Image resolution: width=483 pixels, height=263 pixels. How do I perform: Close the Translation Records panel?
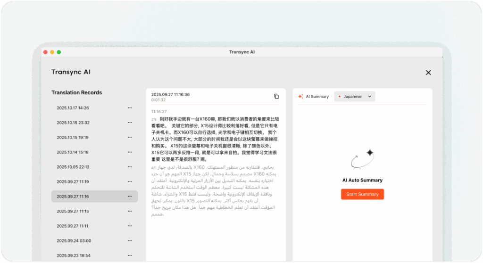tap(428, 73)
